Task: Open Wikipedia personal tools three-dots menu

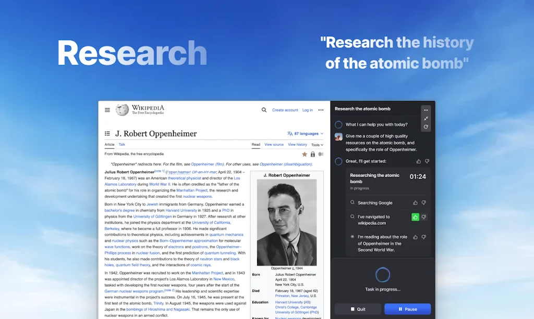Action: click(321, 110)
